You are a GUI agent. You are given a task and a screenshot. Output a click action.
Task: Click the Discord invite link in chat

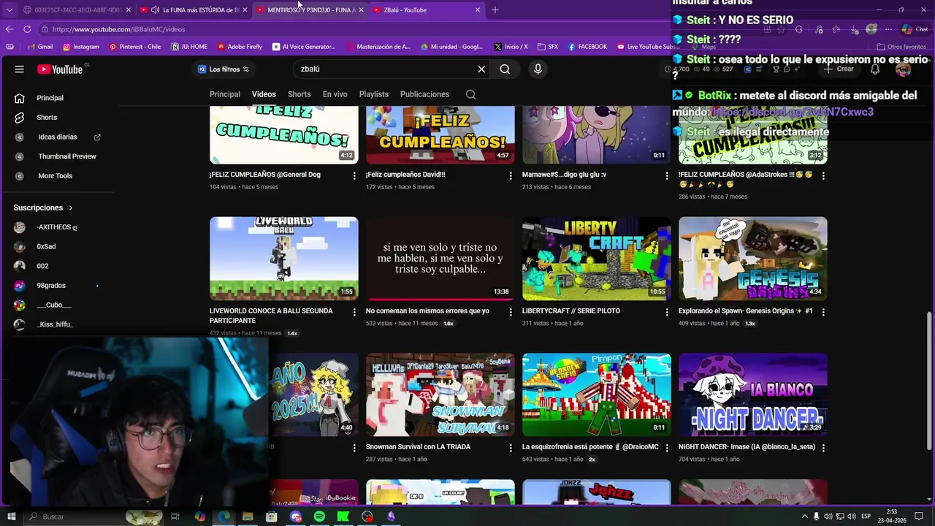click(793, 113)
